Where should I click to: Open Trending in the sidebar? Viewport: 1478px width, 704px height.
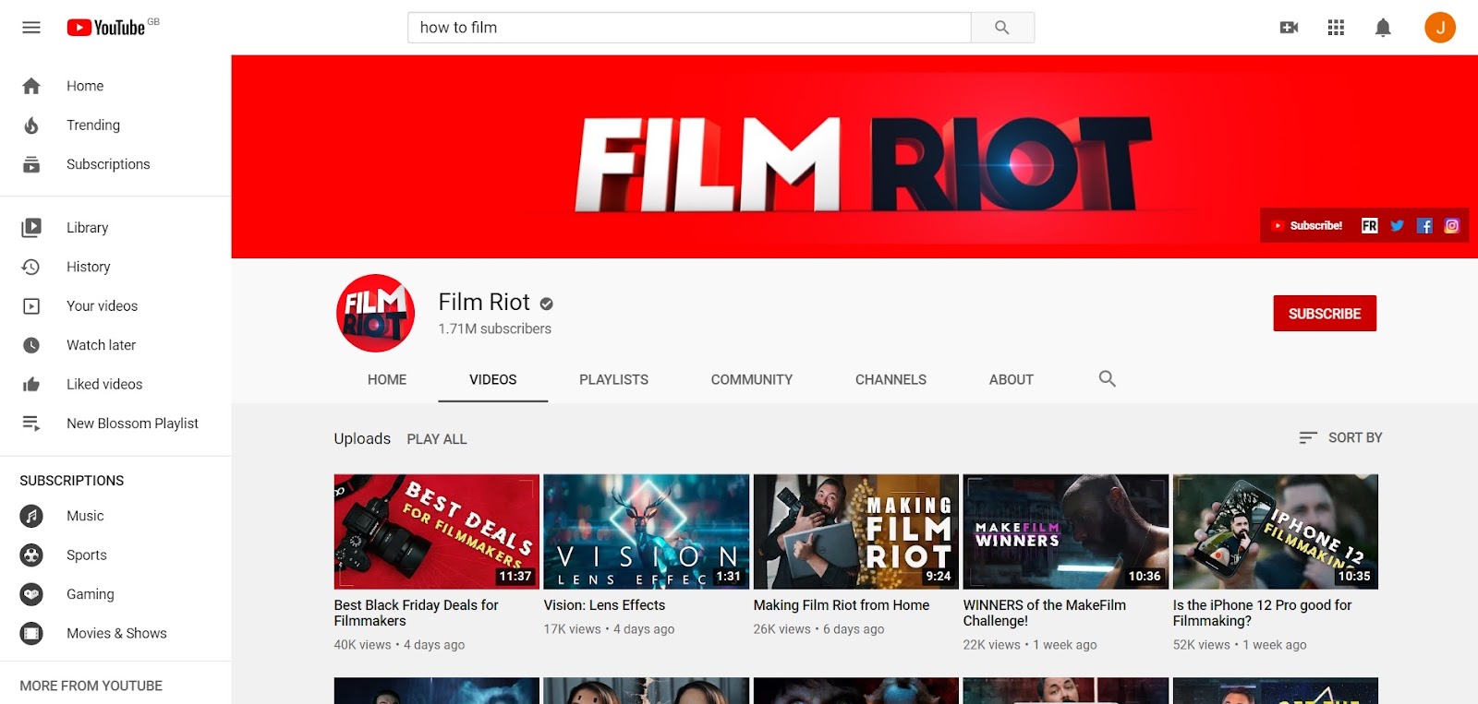(x=115, y=125)
